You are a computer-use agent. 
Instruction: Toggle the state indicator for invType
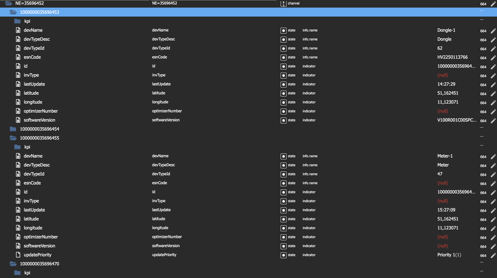[284, 75]
